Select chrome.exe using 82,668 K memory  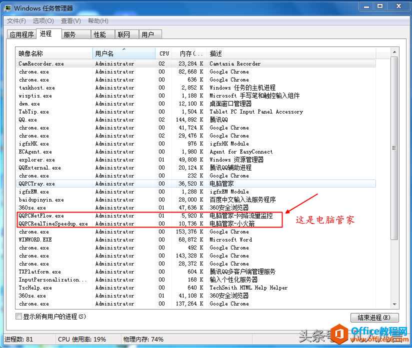point(196,71)
